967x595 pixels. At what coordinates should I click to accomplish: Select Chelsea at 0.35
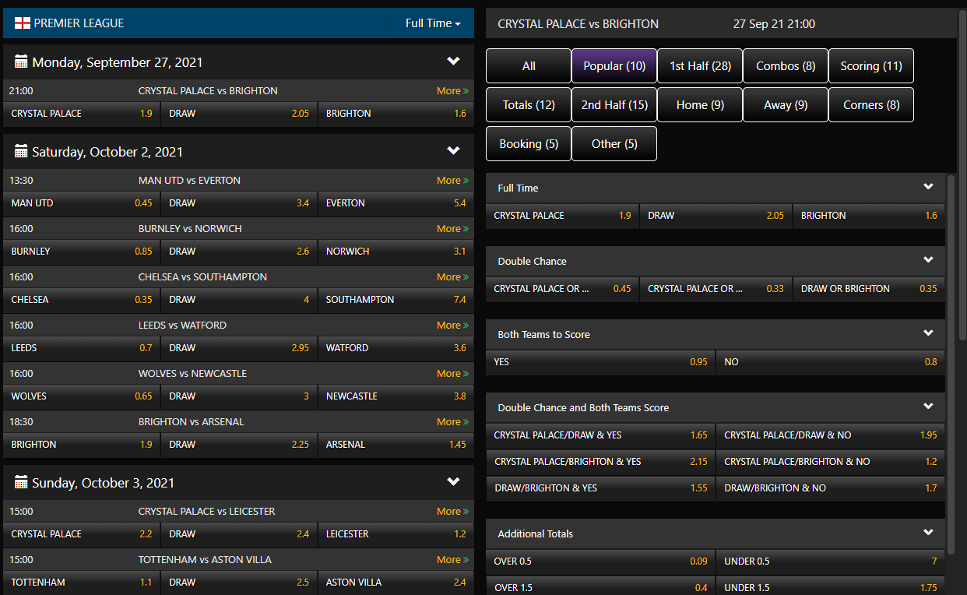pyautogui.click(x=82, y=300)
